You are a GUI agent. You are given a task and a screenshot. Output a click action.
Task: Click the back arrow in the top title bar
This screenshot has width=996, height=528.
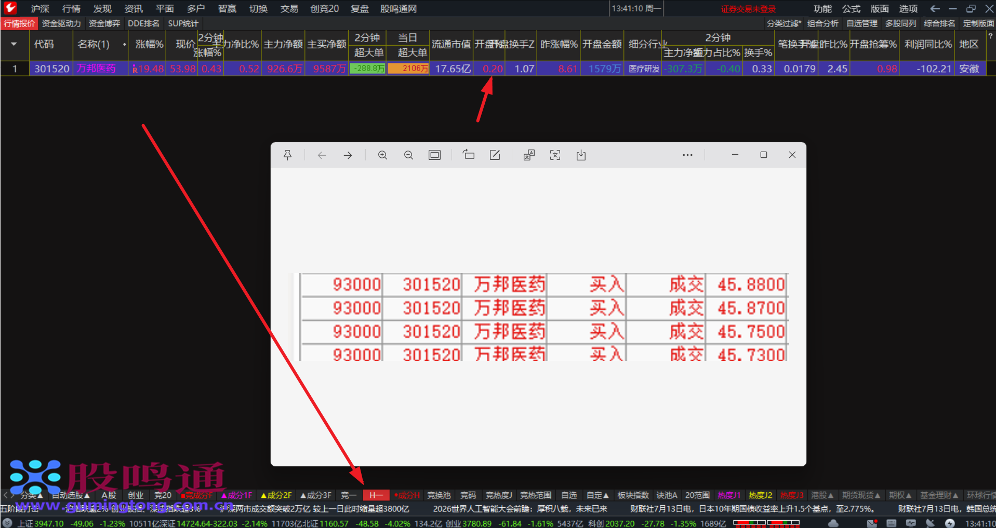coord(935,8)
